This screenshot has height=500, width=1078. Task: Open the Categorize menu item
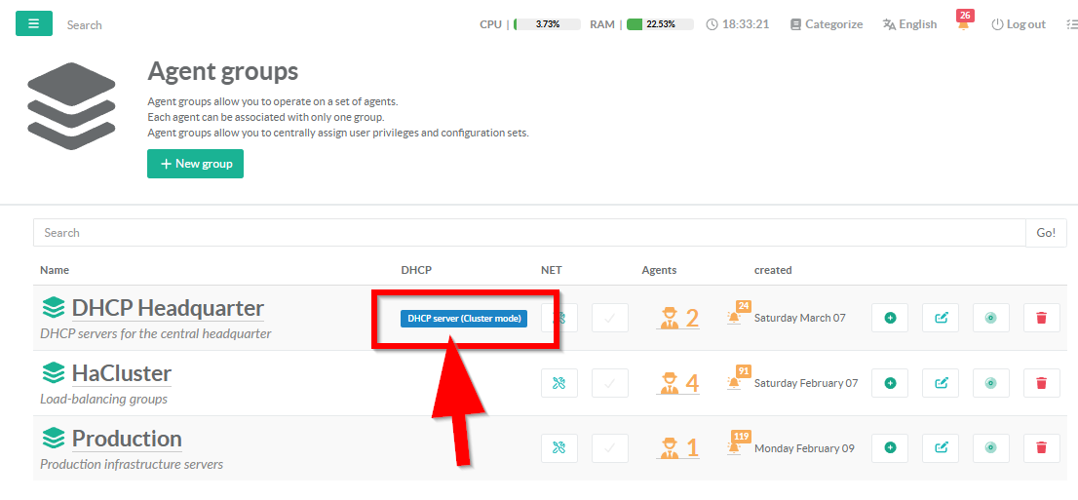[826, 24]
